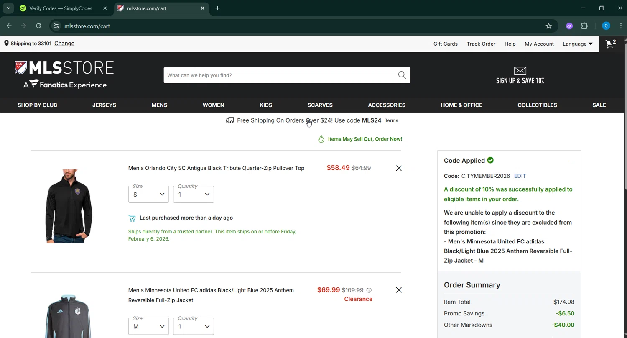This screenshot has height=338, width=627.
Task: Open the Scarves menu
Action: 320,105
